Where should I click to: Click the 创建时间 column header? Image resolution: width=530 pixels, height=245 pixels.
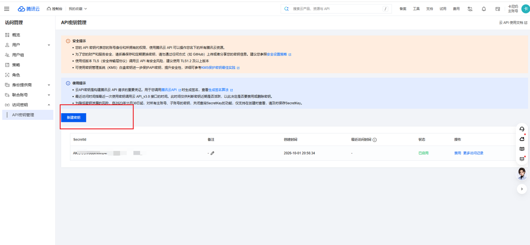point(291,140)
